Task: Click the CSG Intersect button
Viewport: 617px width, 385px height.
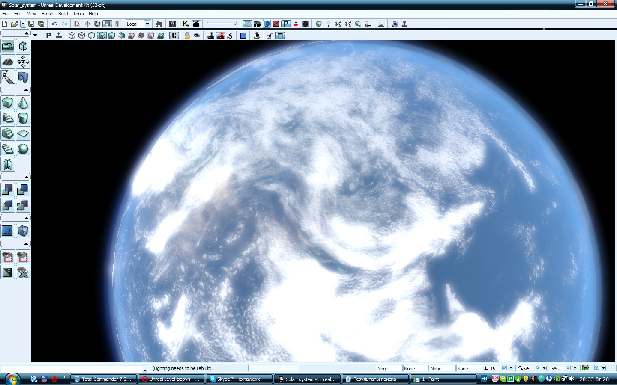Action: (8, 205)
